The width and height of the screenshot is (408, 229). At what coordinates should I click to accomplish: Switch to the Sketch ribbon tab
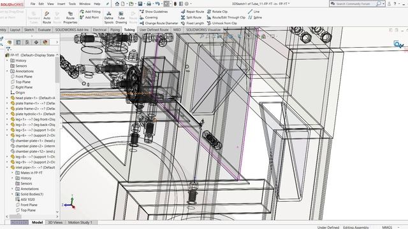(29, 30)
